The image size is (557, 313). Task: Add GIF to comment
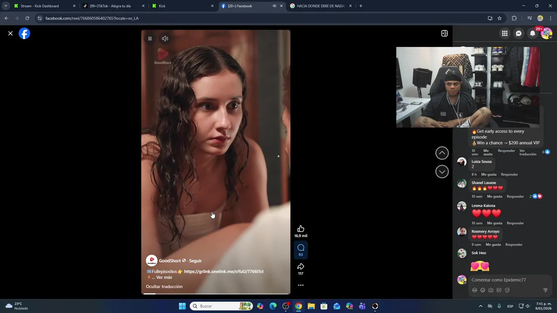coord(499,290)
